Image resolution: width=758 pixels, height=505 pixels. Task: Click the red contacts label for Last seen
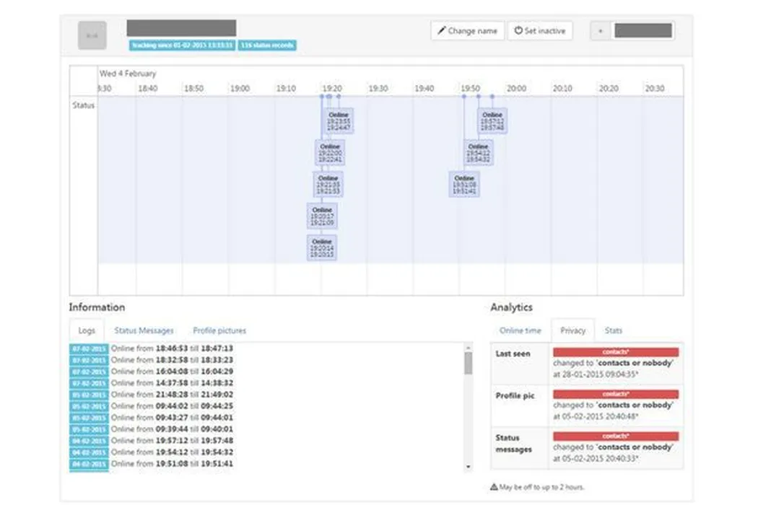(616, 352)
